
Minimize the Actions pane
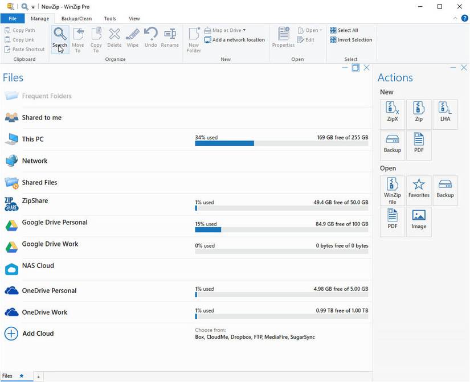pos(453,68)
